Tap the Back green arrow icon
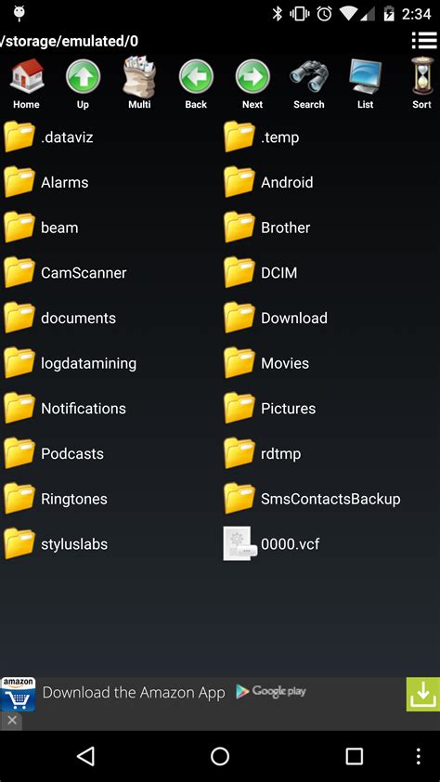This screenshot has height=782, width=440. [x=196, y=76]
